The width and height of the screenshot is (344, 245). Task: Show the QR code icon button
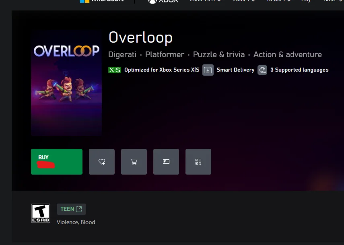tap(198, 162)
